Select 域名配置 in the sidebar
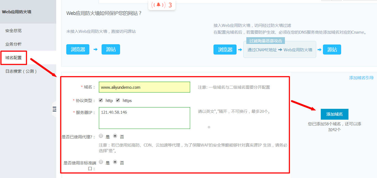Screen dimensions: 377x178 coord(14,58)
